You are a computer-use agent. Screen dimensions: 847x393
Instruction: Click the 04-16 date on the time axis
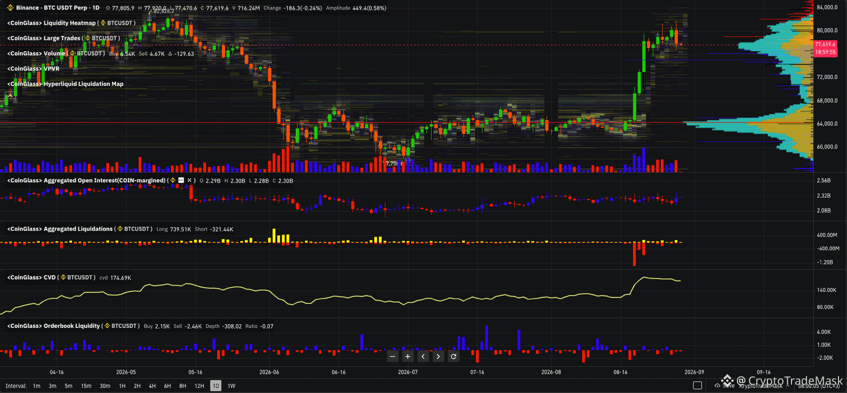pos(56,372)
